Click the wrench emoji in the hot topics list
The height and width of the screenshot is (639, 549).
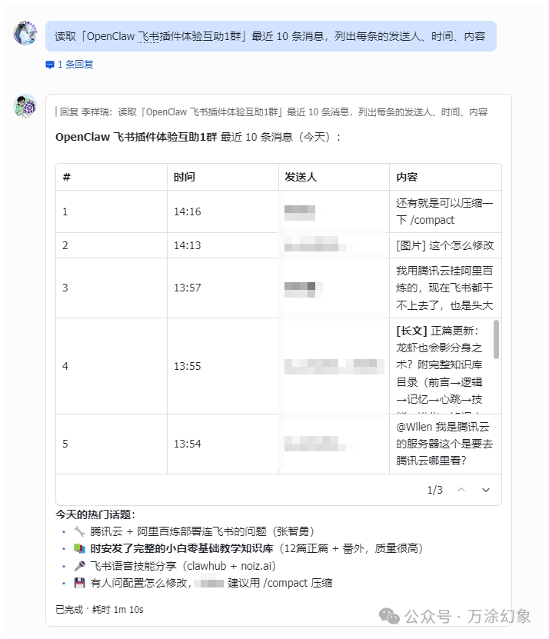coord(79,531)
